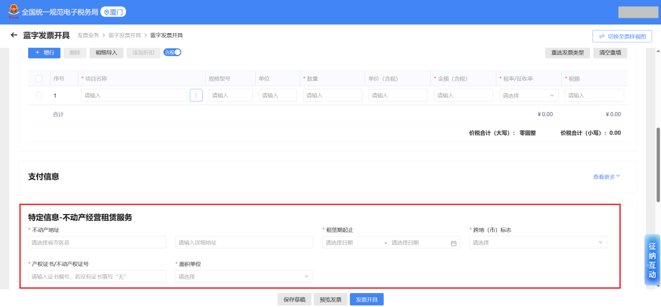This screenshot has width=661, height=307.
Task: Check the checkbox for row 1
Action: 39,95
